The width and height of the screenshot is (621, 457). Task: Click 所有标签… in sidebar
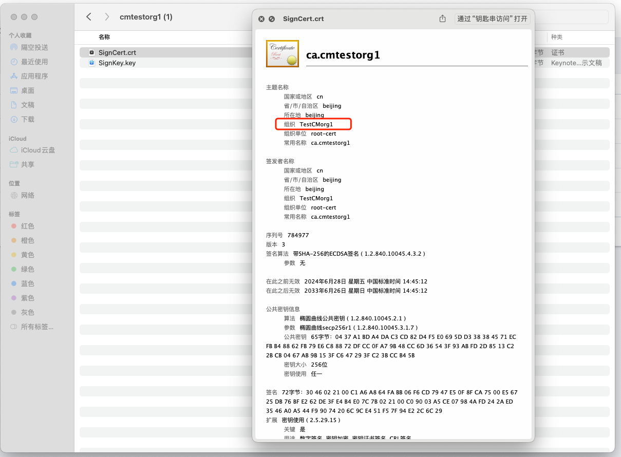(37, 327)
